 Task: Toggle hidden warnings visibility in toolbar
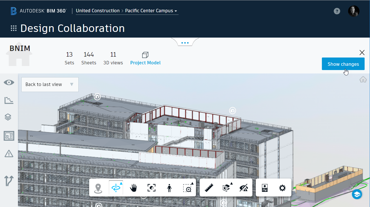244,188
